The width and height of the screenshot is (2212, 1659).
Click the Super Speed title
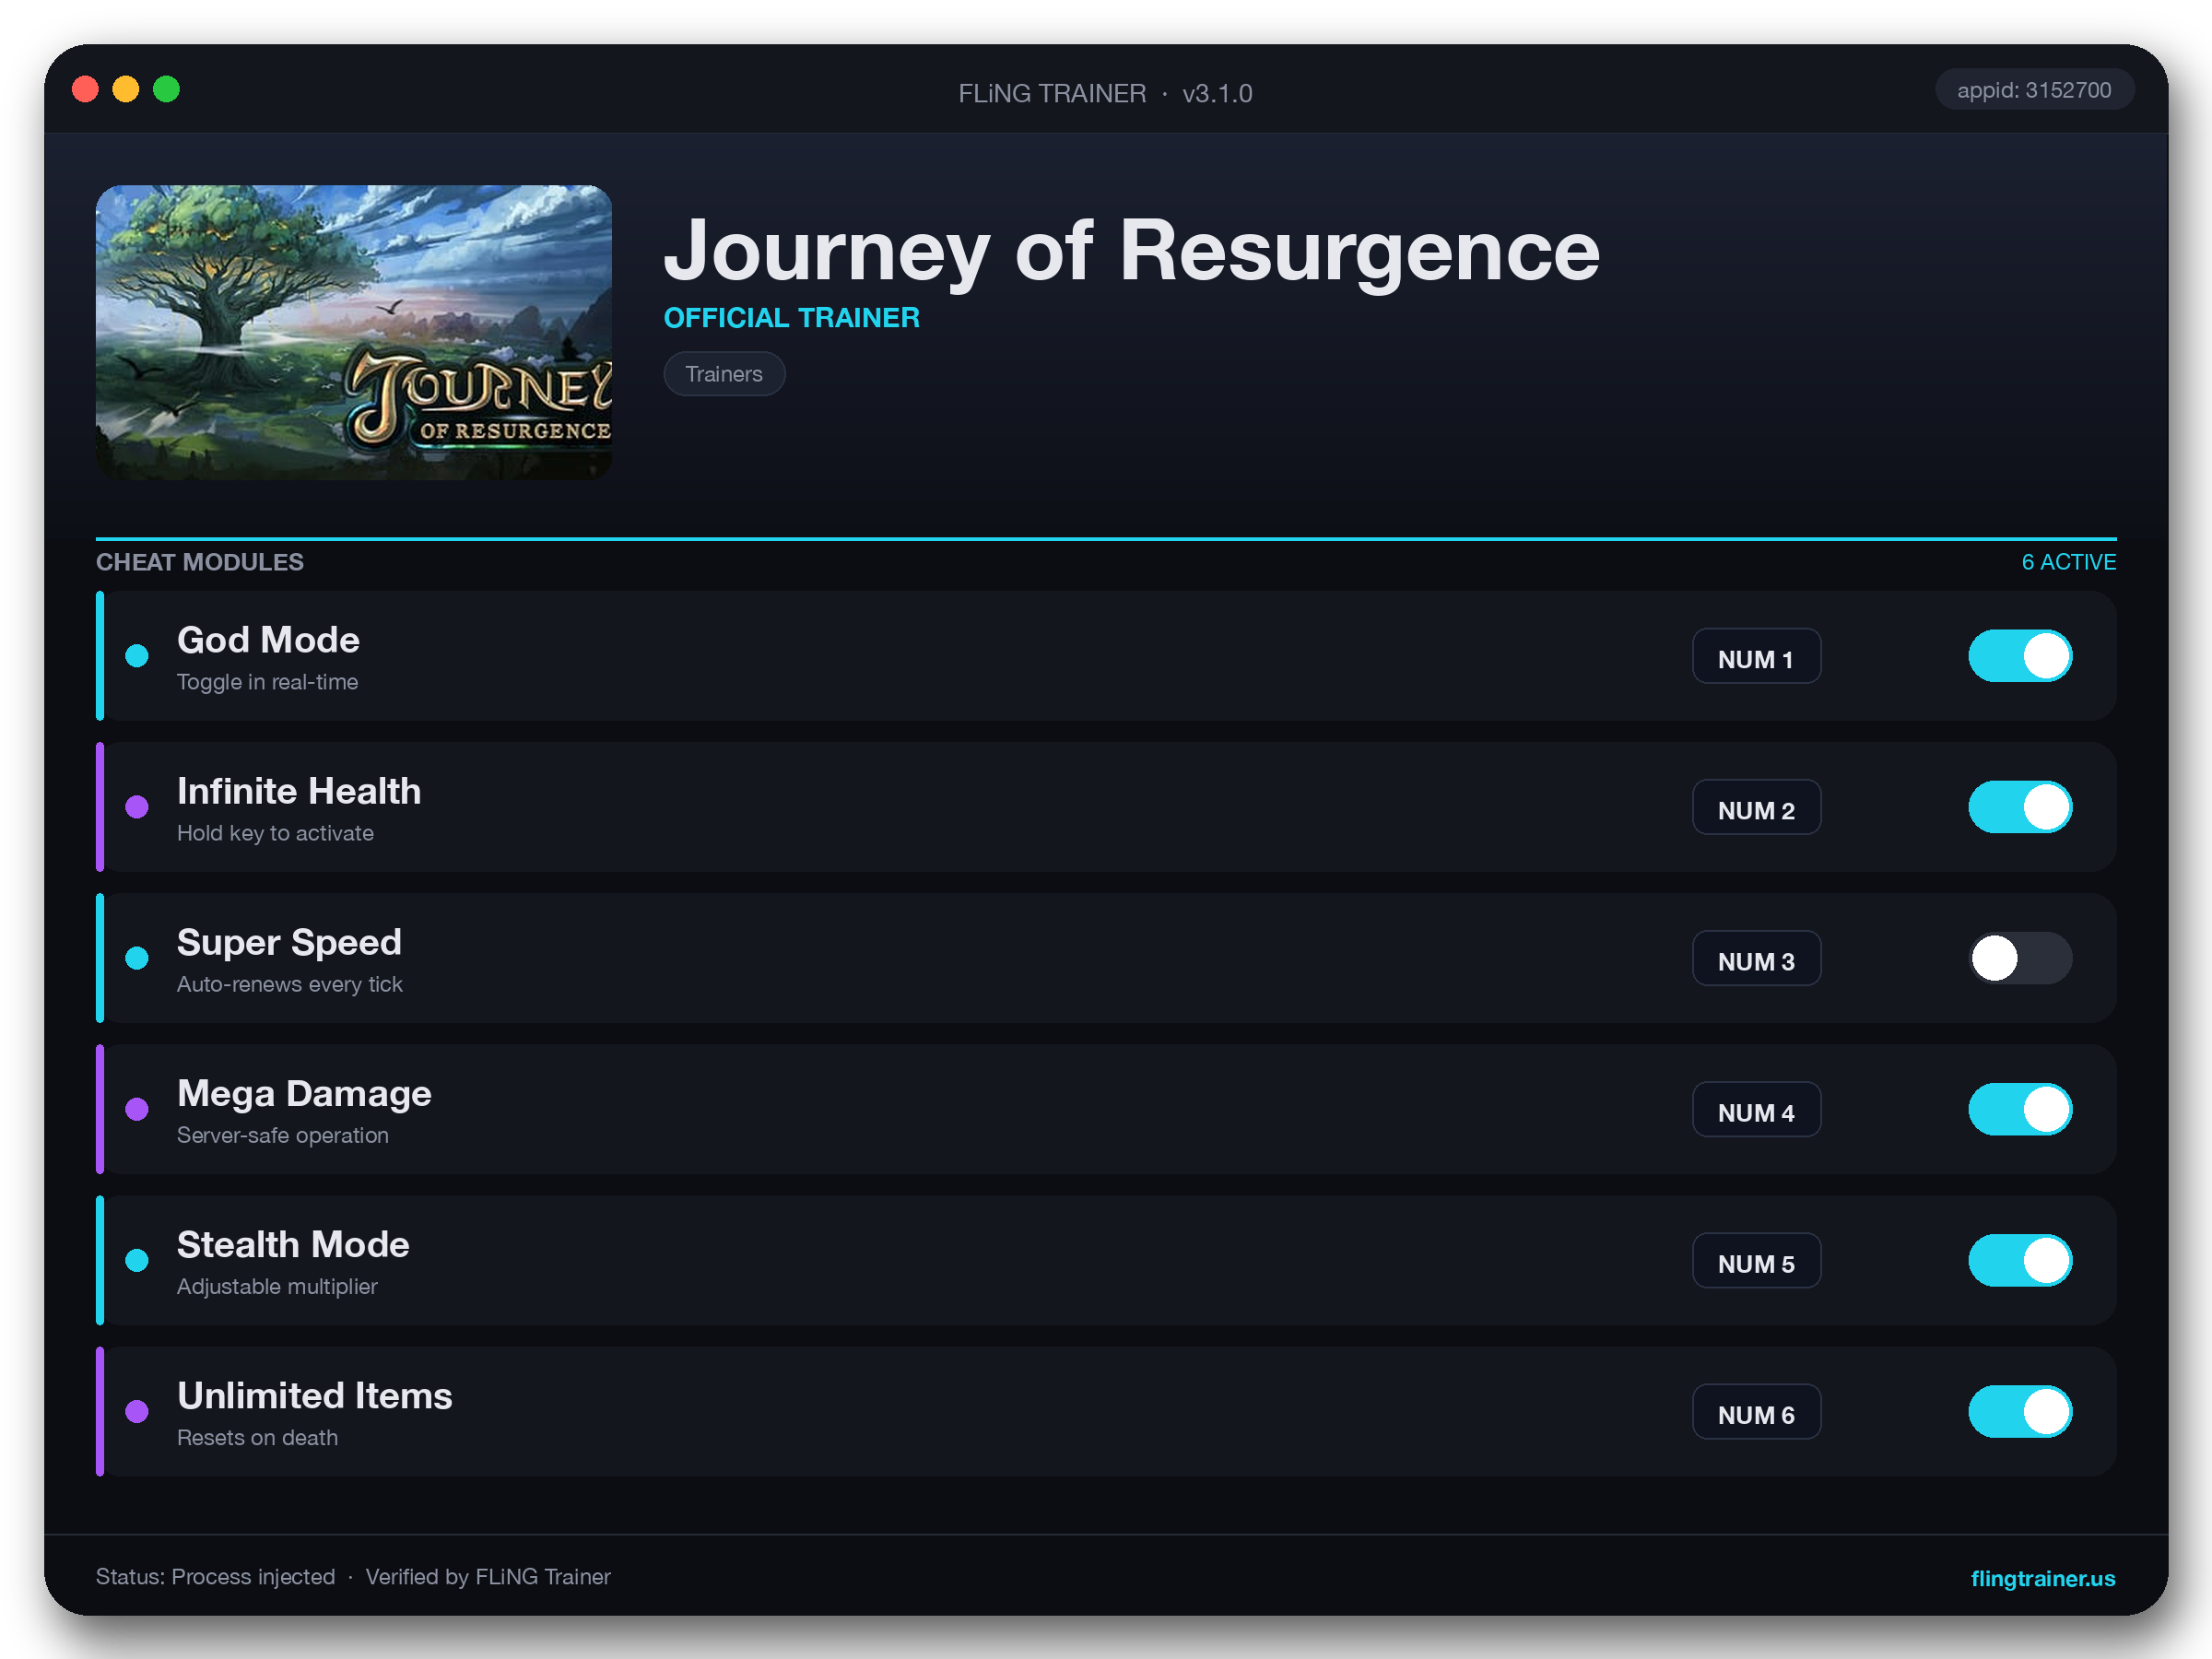point(289,942)
